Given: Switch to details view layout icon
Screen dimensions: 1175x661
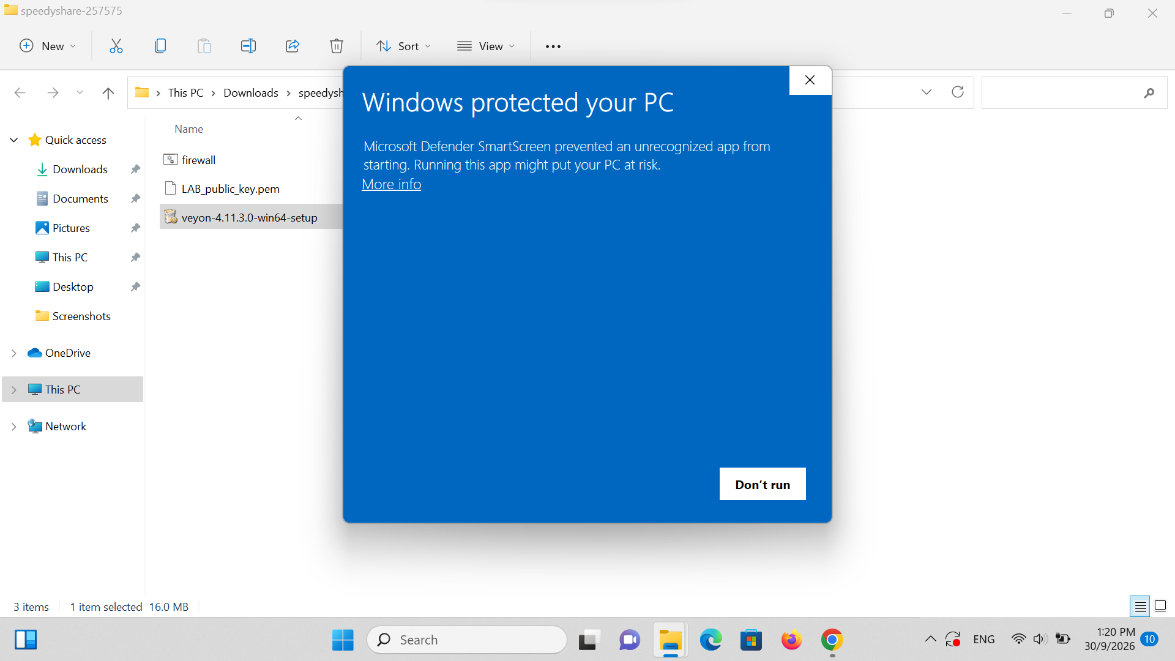Looking at the screenshot, I should [x=1140, y=607].
